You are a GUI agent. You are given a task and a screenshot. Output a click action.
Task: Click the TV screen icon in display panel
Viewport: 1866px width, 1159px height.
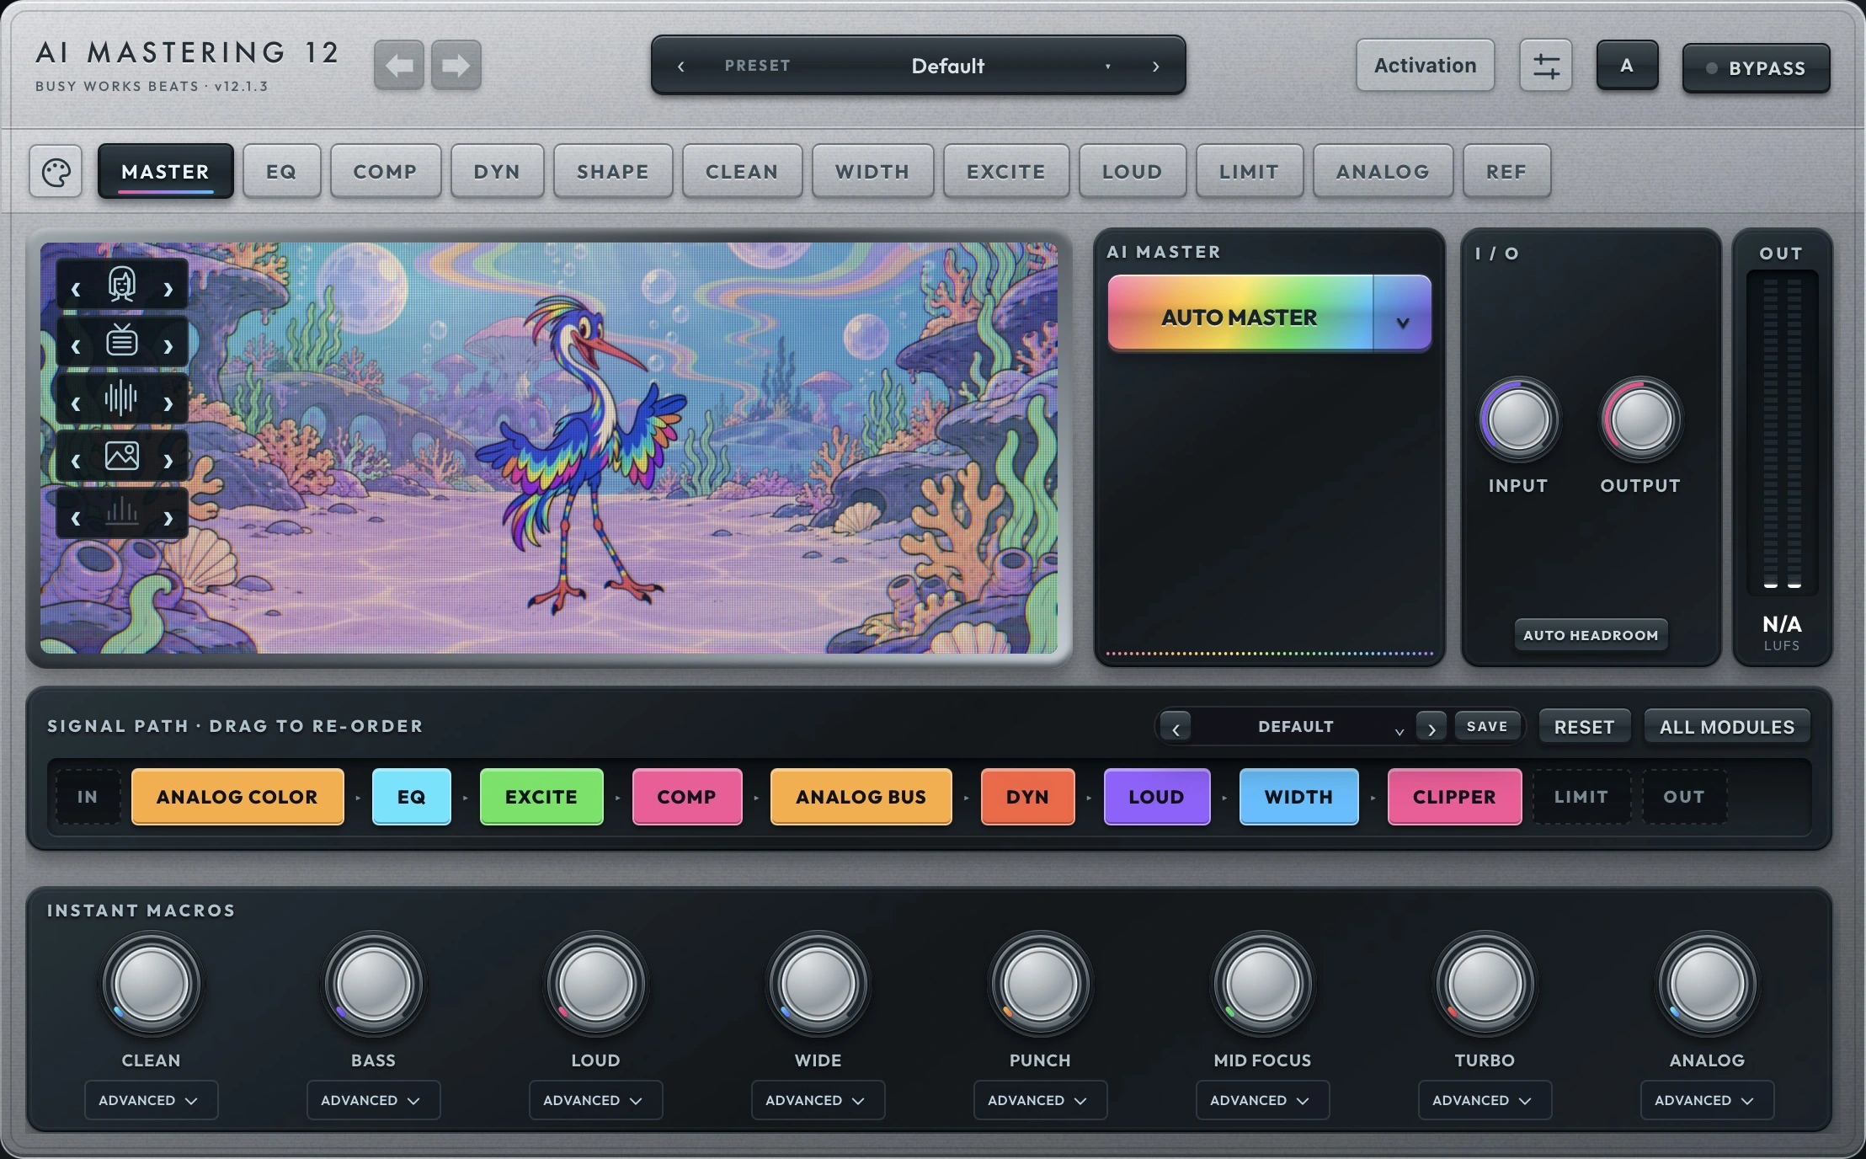[122, 341]
